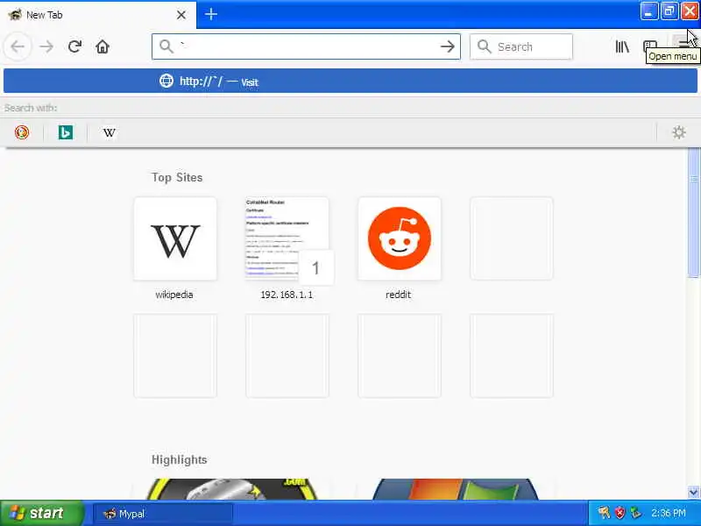The image size is (701, 526).
Task: Click the tray icon next to the clock
Action: click(x=636, y=513)
